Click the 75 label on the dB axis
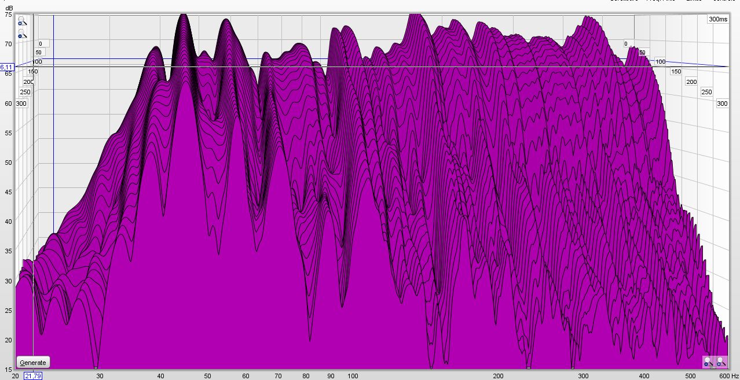The height and width of the screenshot is (380, 740). click(8, 14)
